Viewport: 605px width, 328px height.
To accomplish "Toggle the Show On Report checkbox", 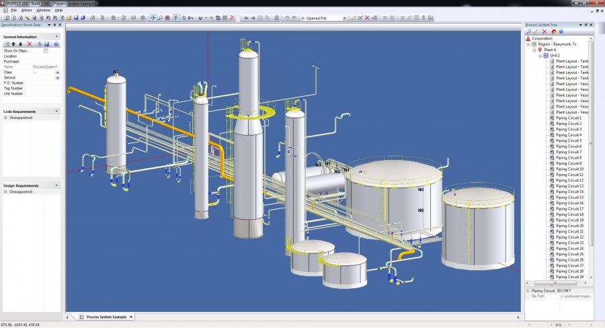I will click(x=46, y=50).
